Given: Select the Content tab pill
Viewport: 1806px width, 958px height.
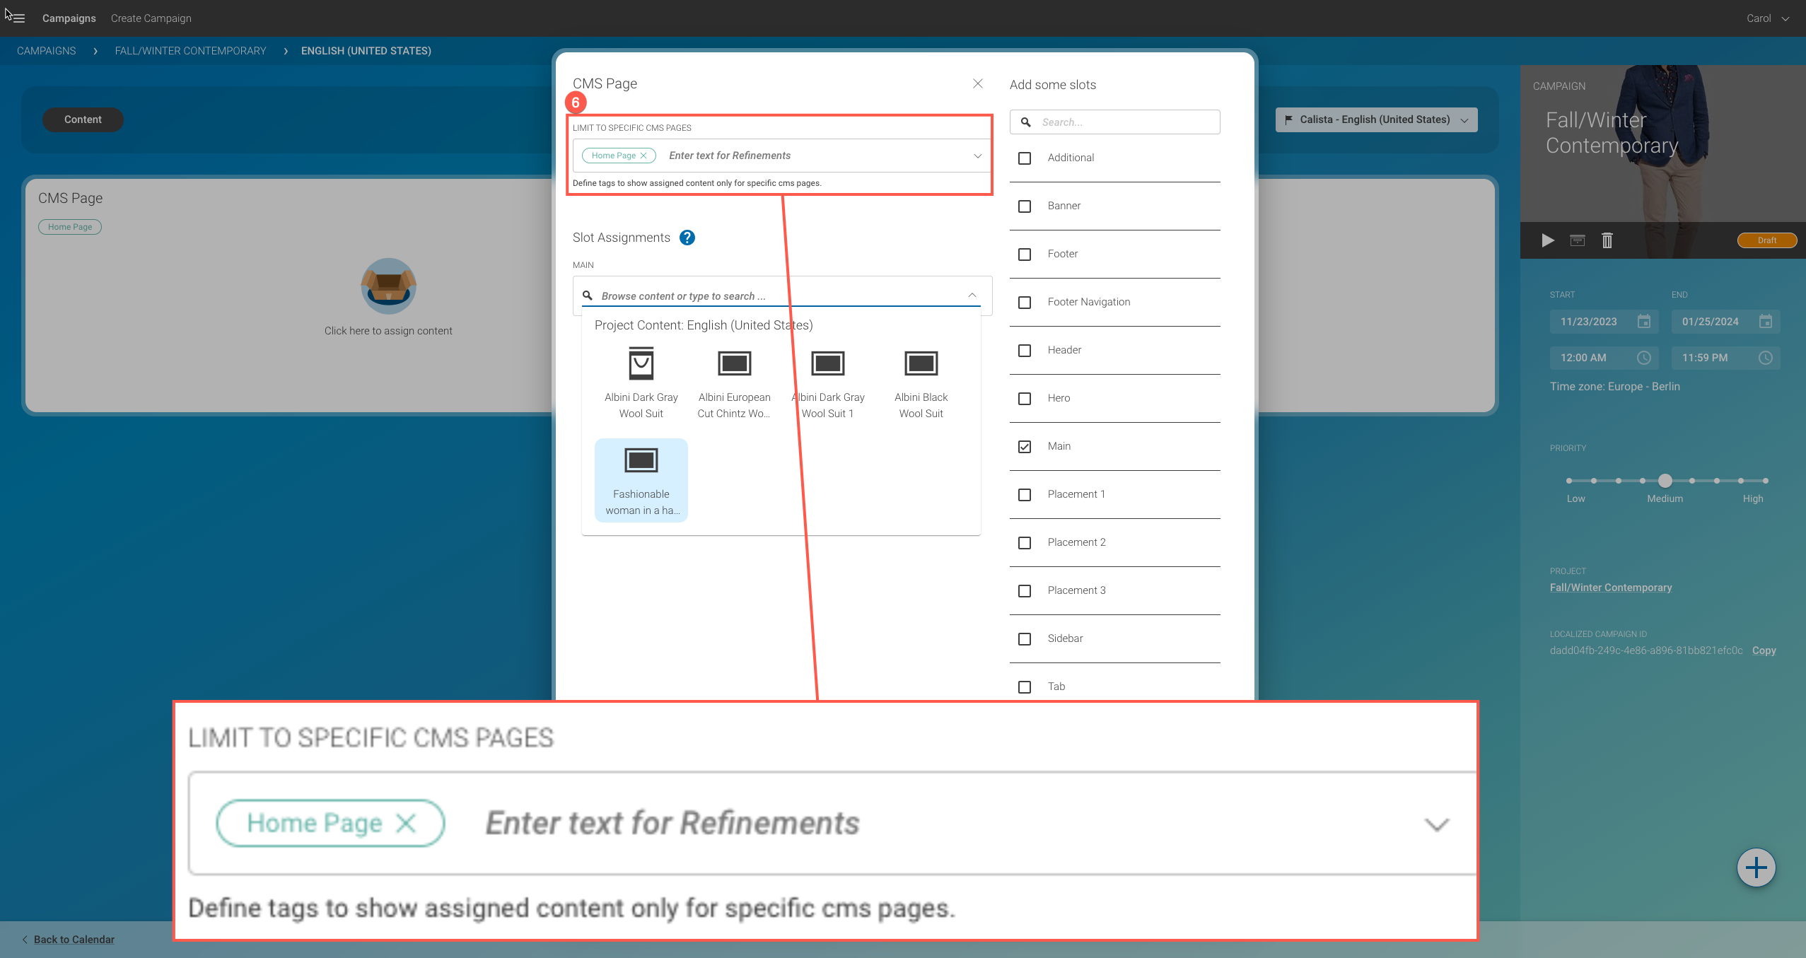Looking at the screenshot, I should point(83,119).
